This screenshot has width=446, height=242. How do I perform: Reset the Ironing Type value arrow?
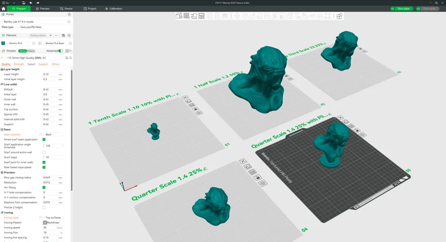pyautogui.click(x=41, y=217)
